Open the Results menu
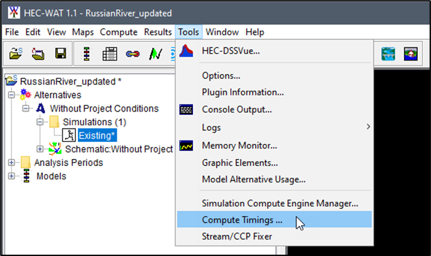Screen dimensions: 431x256 pos(158,32)
